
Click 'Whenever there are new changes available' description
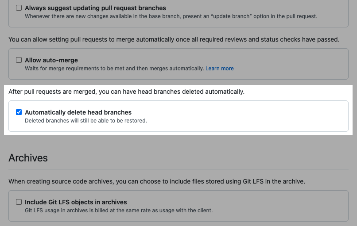[171, 16]
